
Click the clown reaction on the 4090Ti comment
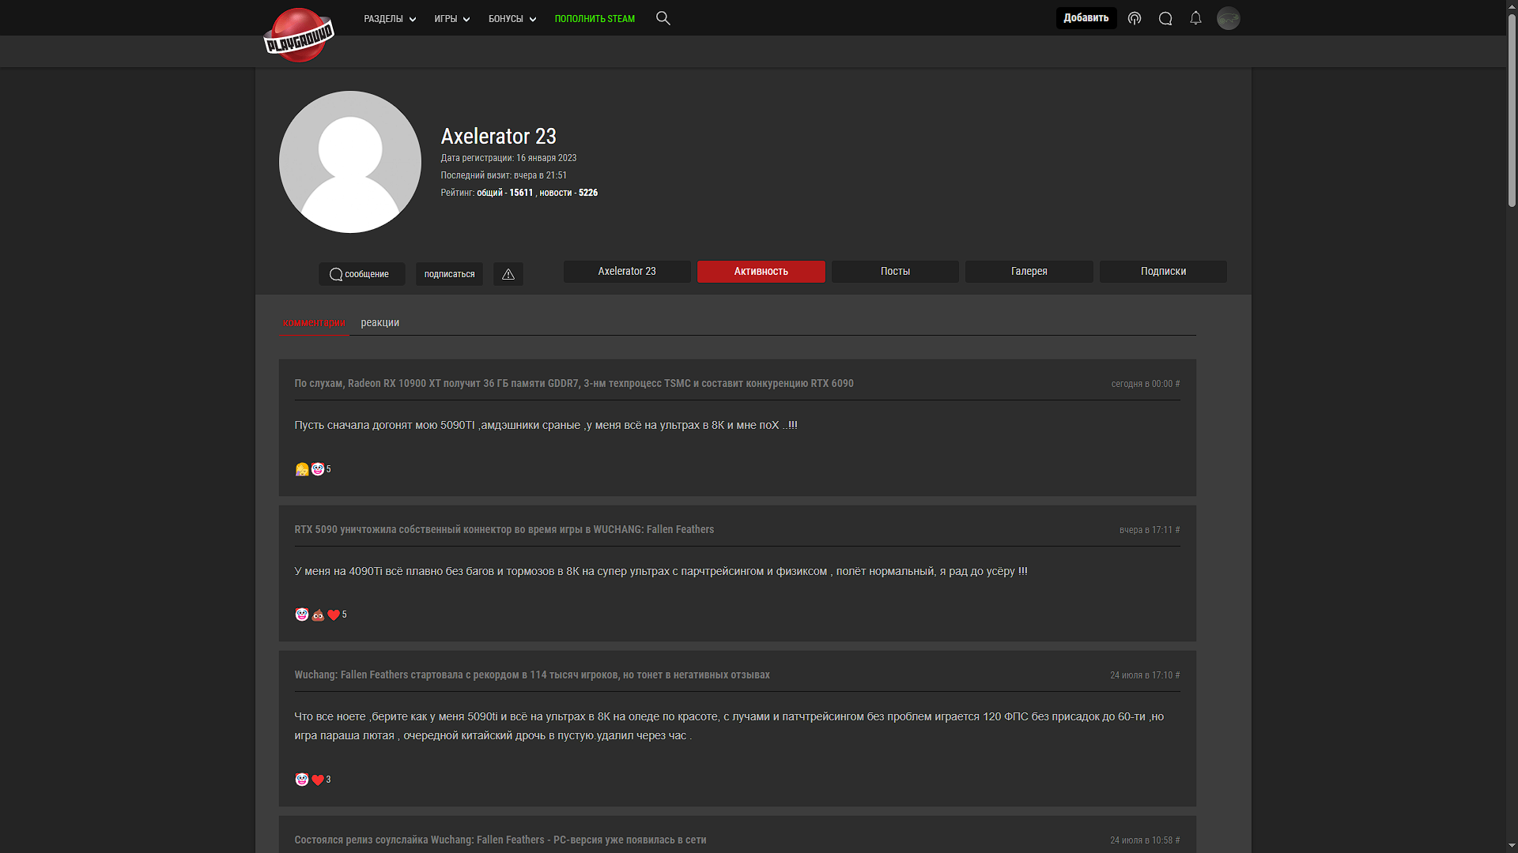[302, 614]
